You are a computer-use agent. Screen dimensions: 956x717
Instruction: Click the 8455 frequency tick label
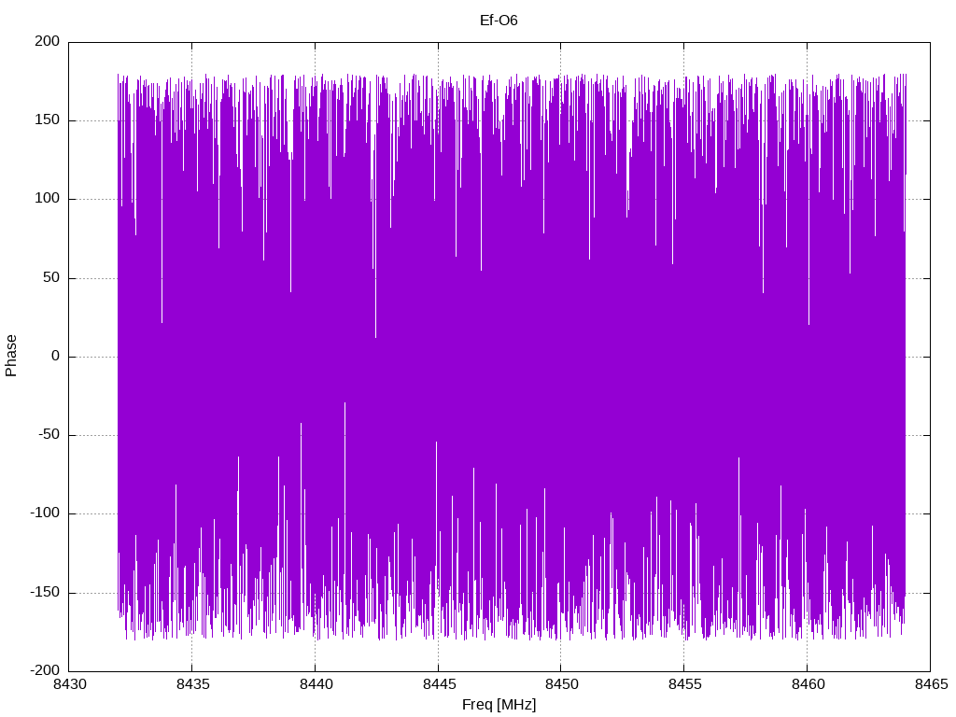pyautogui.click(x=684, y=684)
